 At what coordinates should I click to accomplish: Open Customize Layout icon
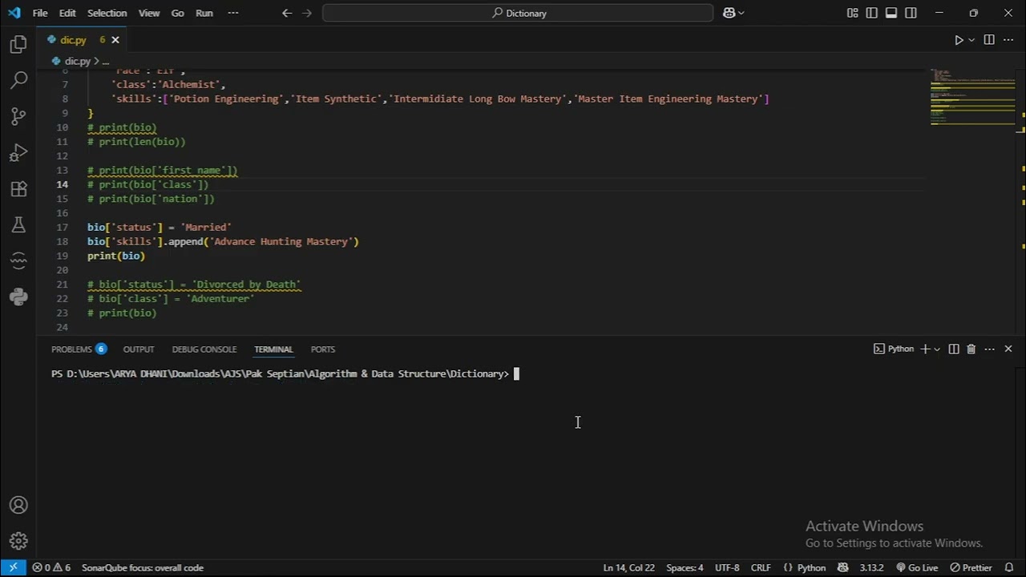pyautogui.click(x=852, y=13)
